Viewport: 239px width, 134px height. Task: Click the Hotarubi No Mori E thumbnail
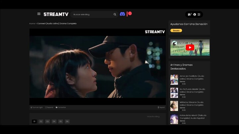point(174,119)
